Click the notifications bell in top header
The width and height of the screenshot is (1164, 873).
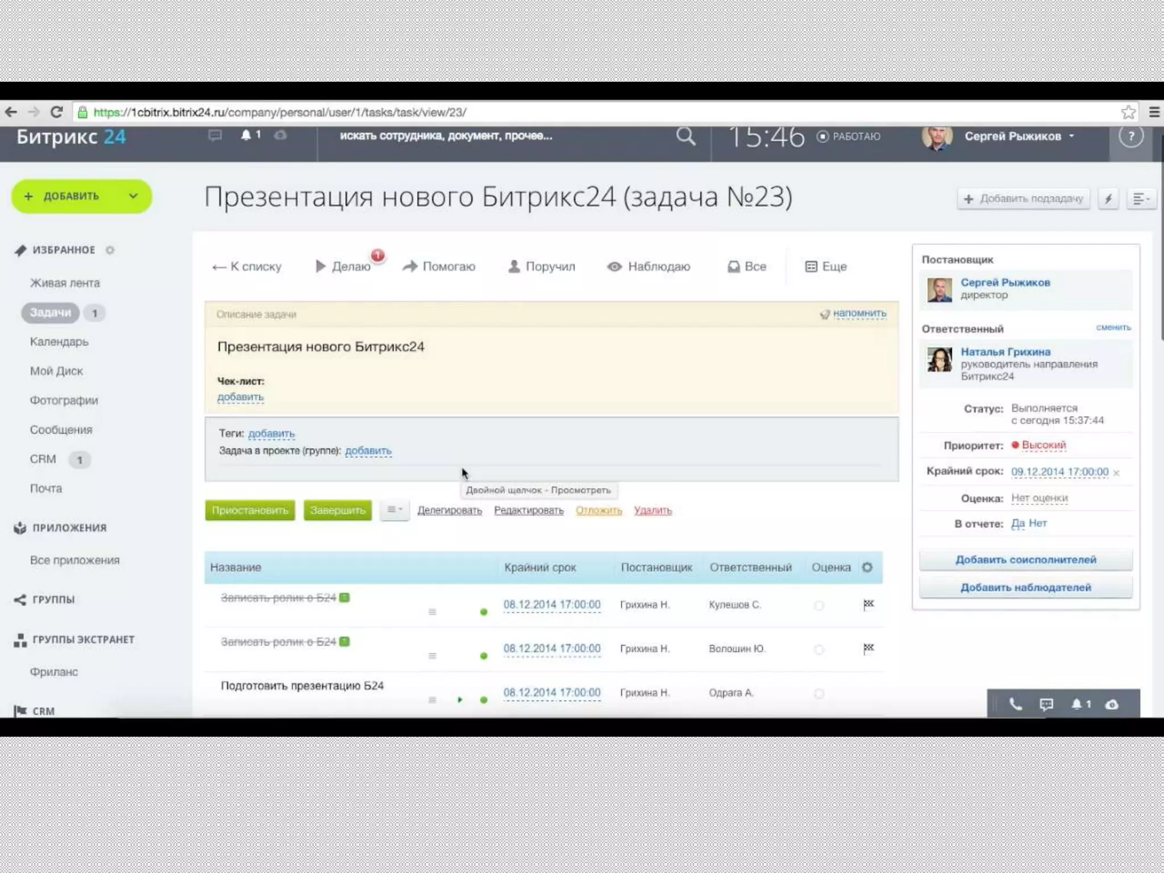click(x=246, y=135)
